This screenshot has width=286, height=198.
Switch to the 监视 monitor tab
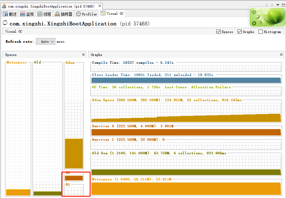coord(27,14)
